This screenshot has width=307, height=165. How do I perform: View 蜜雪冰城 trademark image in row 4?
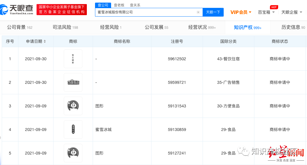point(73,129)
